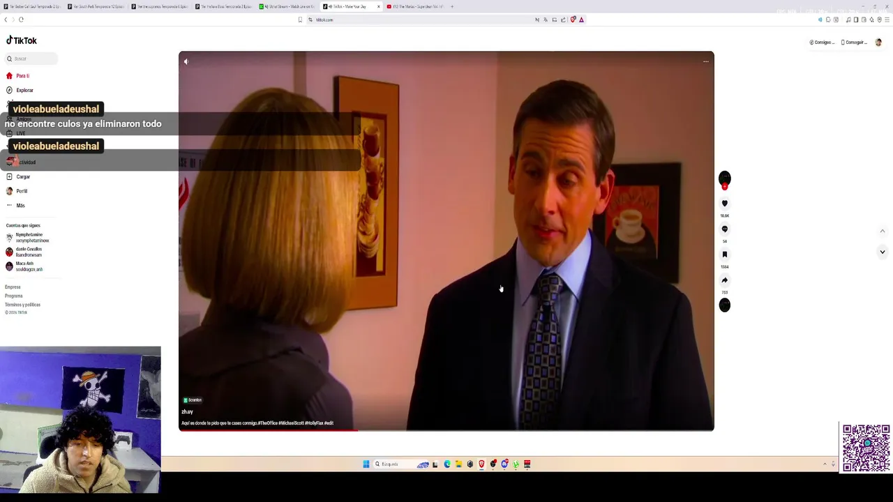The width and height of the screenshot is (893, 502).
Task: Click the creator avatar beside the video
Action: tap(725, 179)
